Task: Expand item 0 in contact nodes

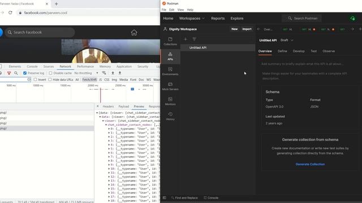Action: (109, 129)
